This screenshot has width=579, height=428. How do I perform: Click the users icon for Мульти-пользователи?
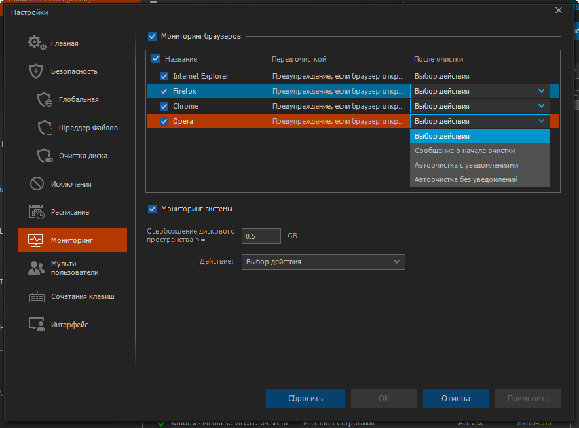tap(37, 268)
